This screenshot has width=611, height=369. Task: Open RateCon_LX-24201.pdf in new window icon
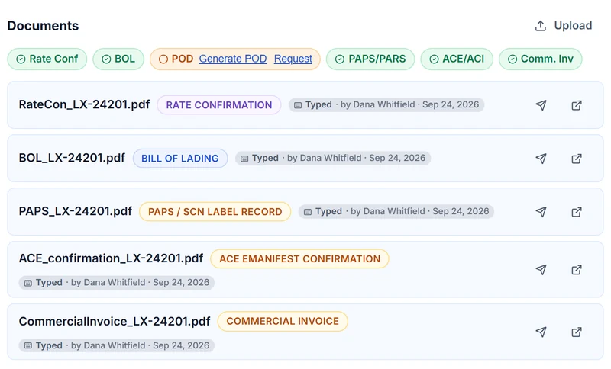[x=577, y=105]
